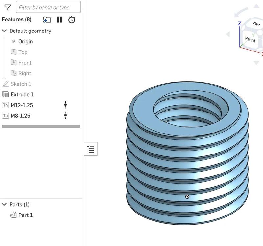Collapse the Default geometry group
The height and width of the screenshot is (246, 263).
4,31
